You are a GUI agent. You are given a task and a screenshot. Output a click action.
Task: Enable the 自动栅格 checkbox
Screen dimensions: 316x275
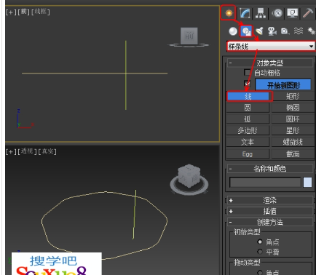tap(247, 72)
